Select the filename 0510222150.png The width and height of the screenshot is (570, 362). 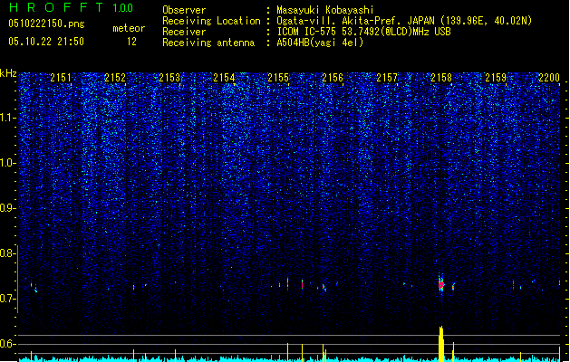point(46,24)
